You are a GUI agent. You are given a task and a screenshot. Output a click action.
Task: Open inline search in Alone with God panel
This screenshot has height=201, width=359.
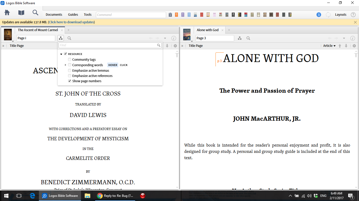(248, 38)
